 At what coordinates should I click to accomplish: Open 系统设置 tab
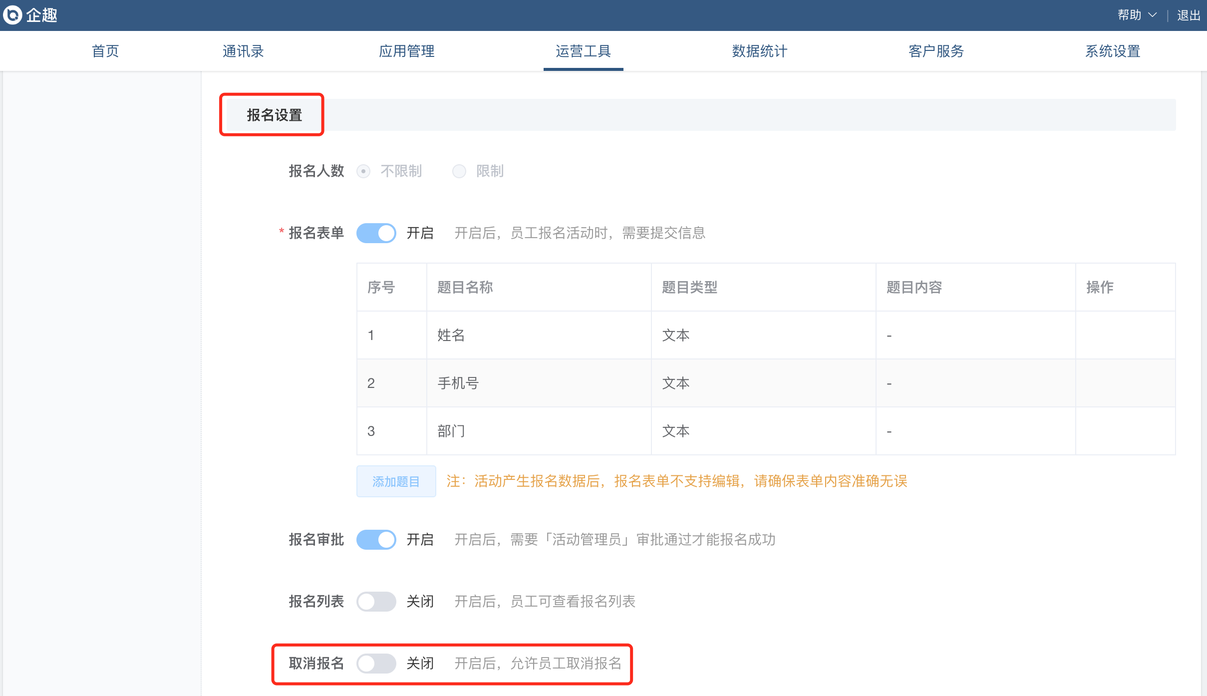[1113, 51]
